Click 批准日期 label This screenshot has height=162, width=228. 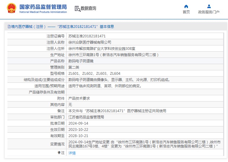pyautogui.click(x=57, y=123)
